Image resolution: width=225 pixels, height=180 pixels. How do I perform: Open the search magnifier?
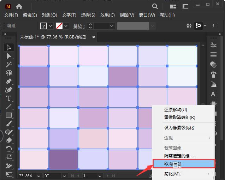155,6
